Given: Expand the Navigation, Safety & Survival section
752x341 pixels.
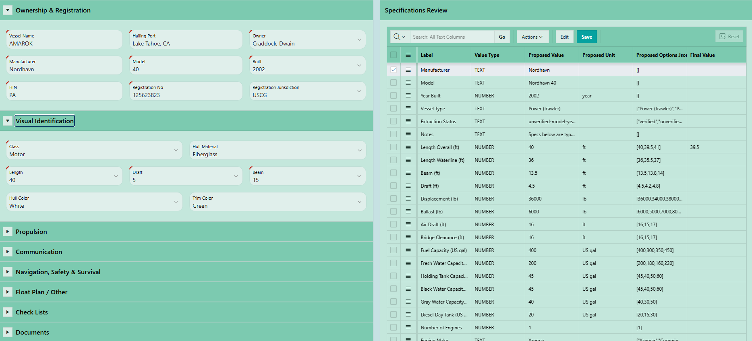Looking at the screenshot, I should tap(7, 272).
